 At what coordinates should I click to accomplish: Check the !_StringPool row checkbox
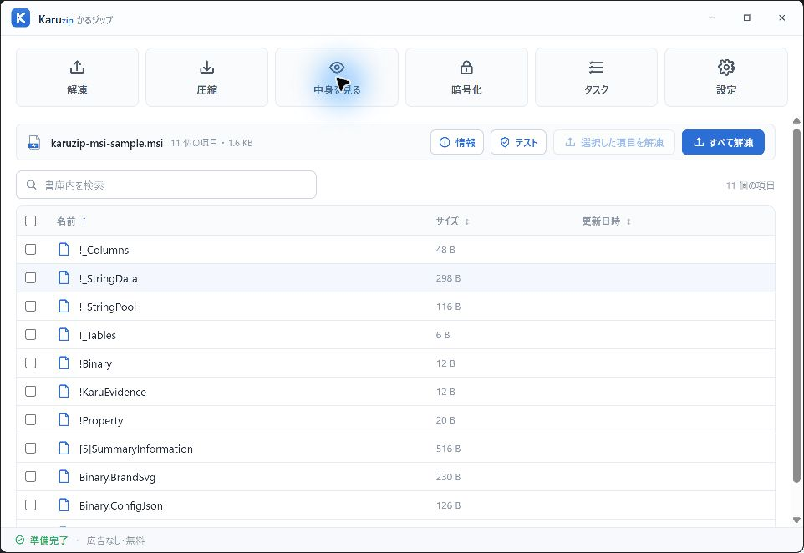pyautogui.click(x=31, y=307)
